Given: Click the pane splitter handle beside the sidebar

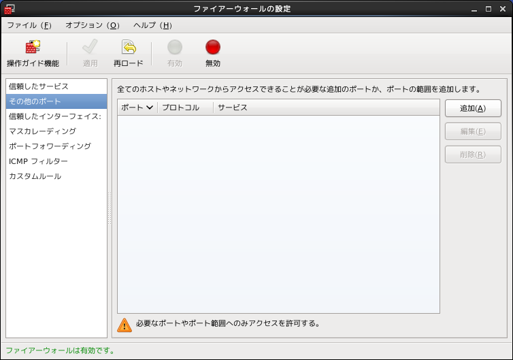Looking at the screenshot, I should (110, 208).
